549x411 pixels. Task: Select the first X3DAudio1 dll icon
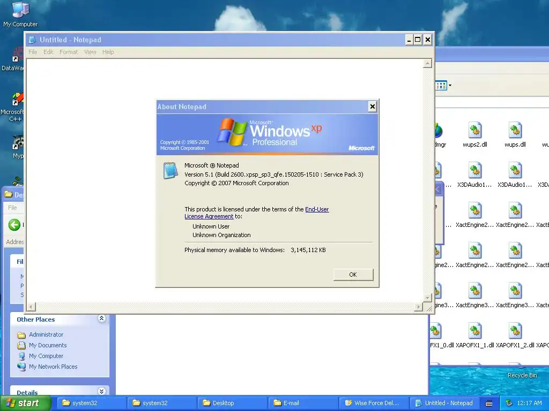click(x=475, y=171)
